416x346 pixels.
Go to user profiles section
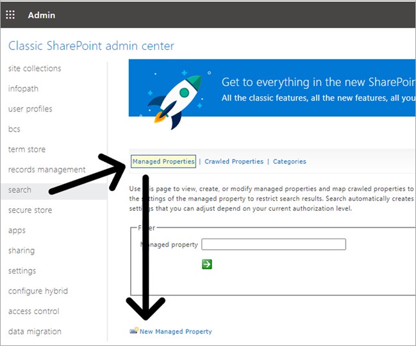pyautogui.click(x=30, y=109)
